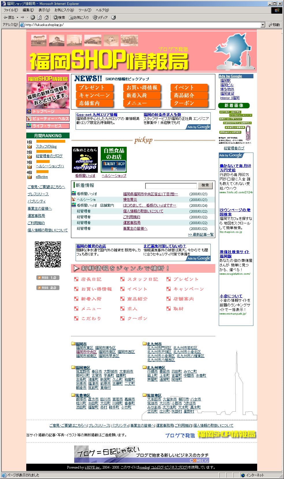Click the 福岡市 folder icon
Viewport: 284px width, 479px height.
73,344
